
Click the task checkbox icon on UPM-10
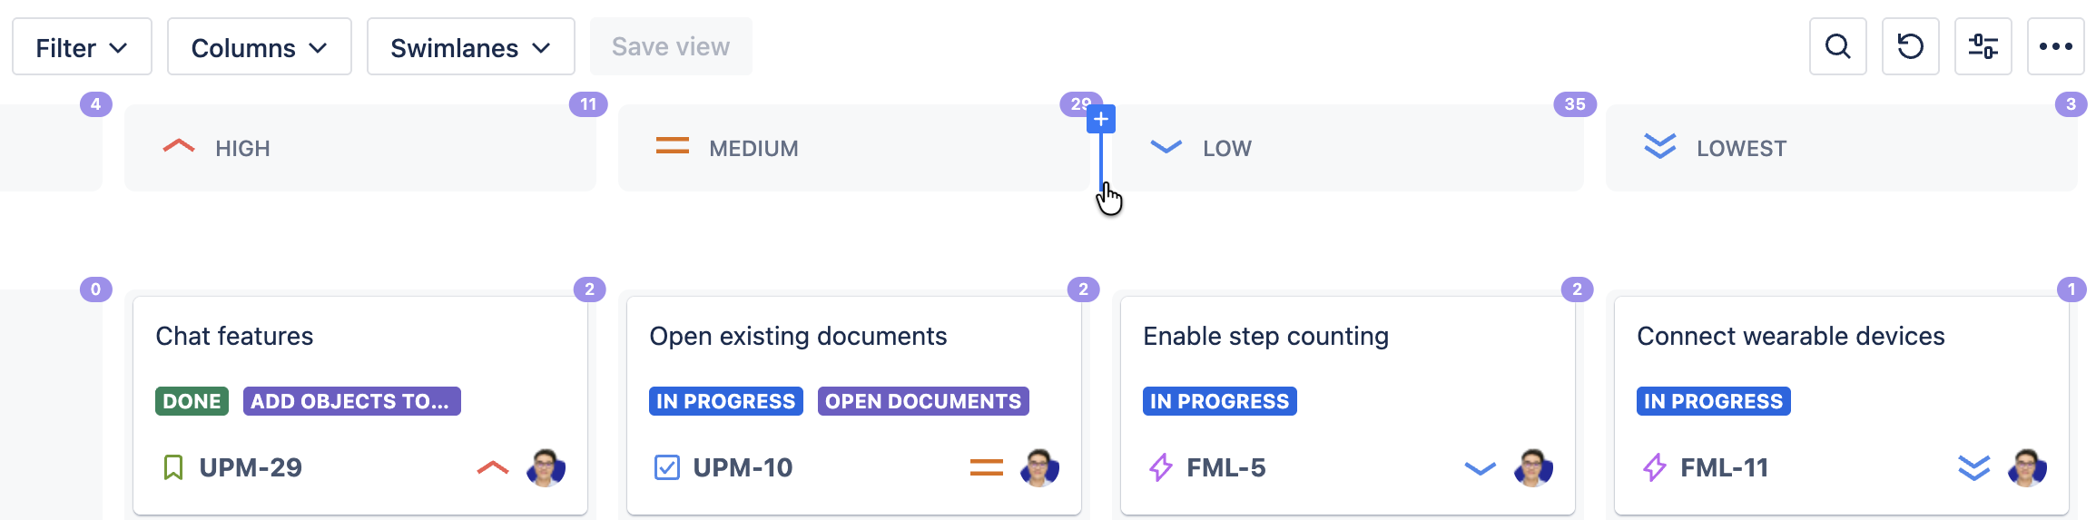coord(666,467)
